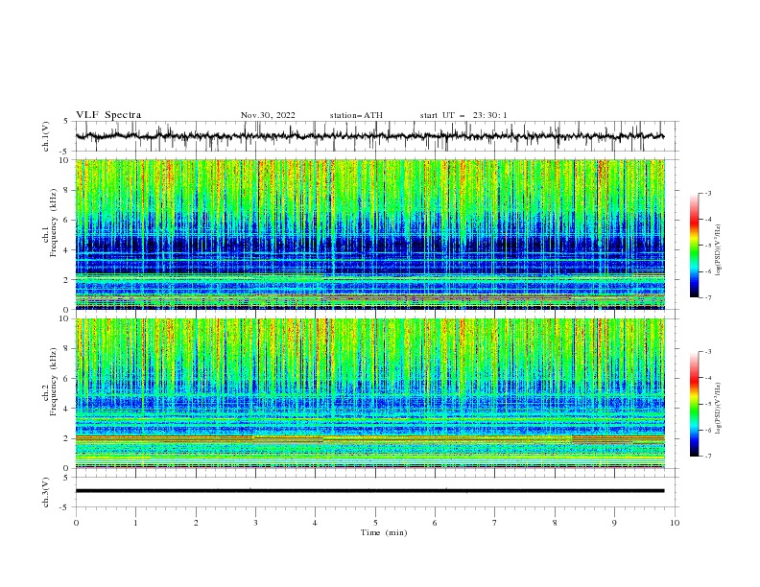Click the "2" frequency tick on ch.1 axis
The width and height of the screenshot is (760, 587).
pos(68,279)
